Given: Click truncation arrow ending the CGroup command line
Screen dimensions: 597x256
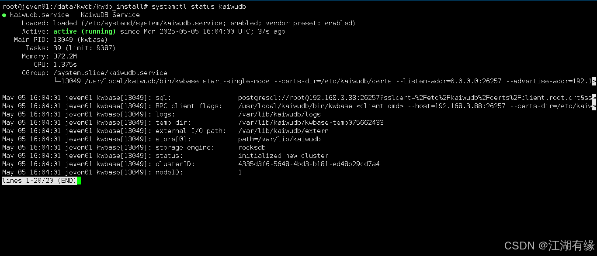Looking at the screenshot, I should (x=594, y=81).
